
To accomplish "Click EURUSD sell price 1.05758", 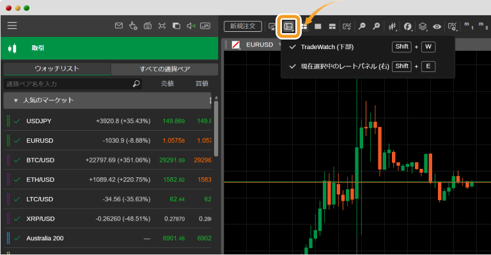I will pyautogui.click(x=173, y=141).
